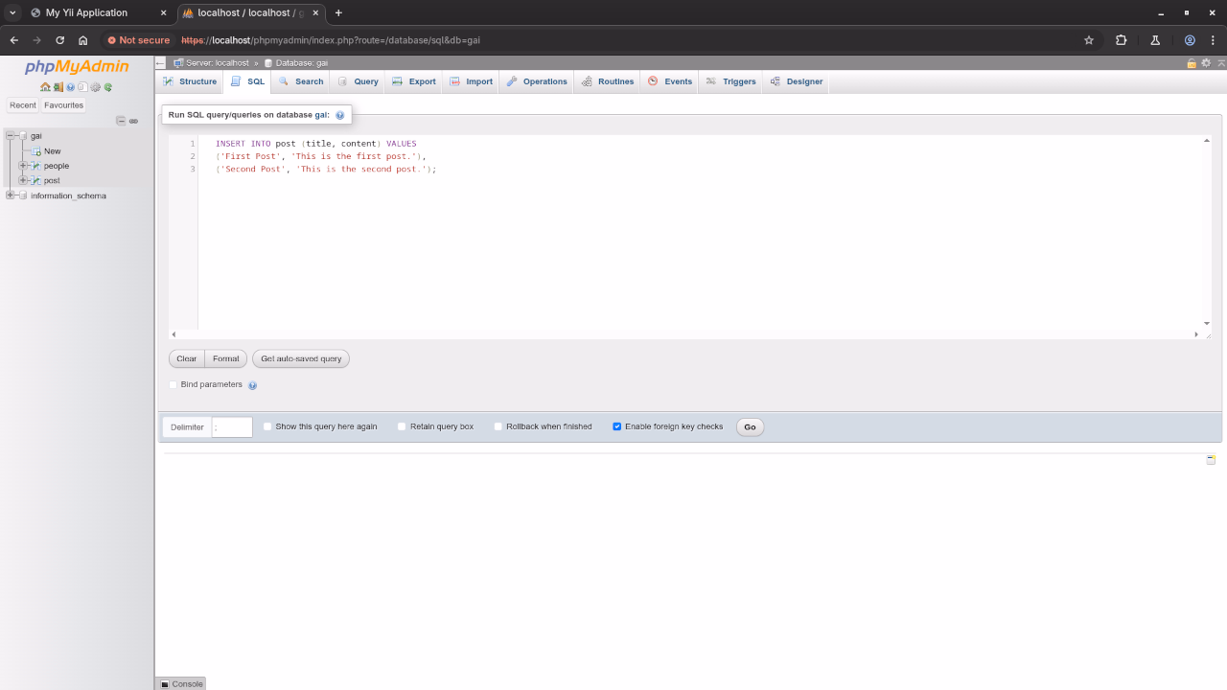Click the Chrome Labs flask icon
The image size is (1227, 690).
[x=1155, y=40]
